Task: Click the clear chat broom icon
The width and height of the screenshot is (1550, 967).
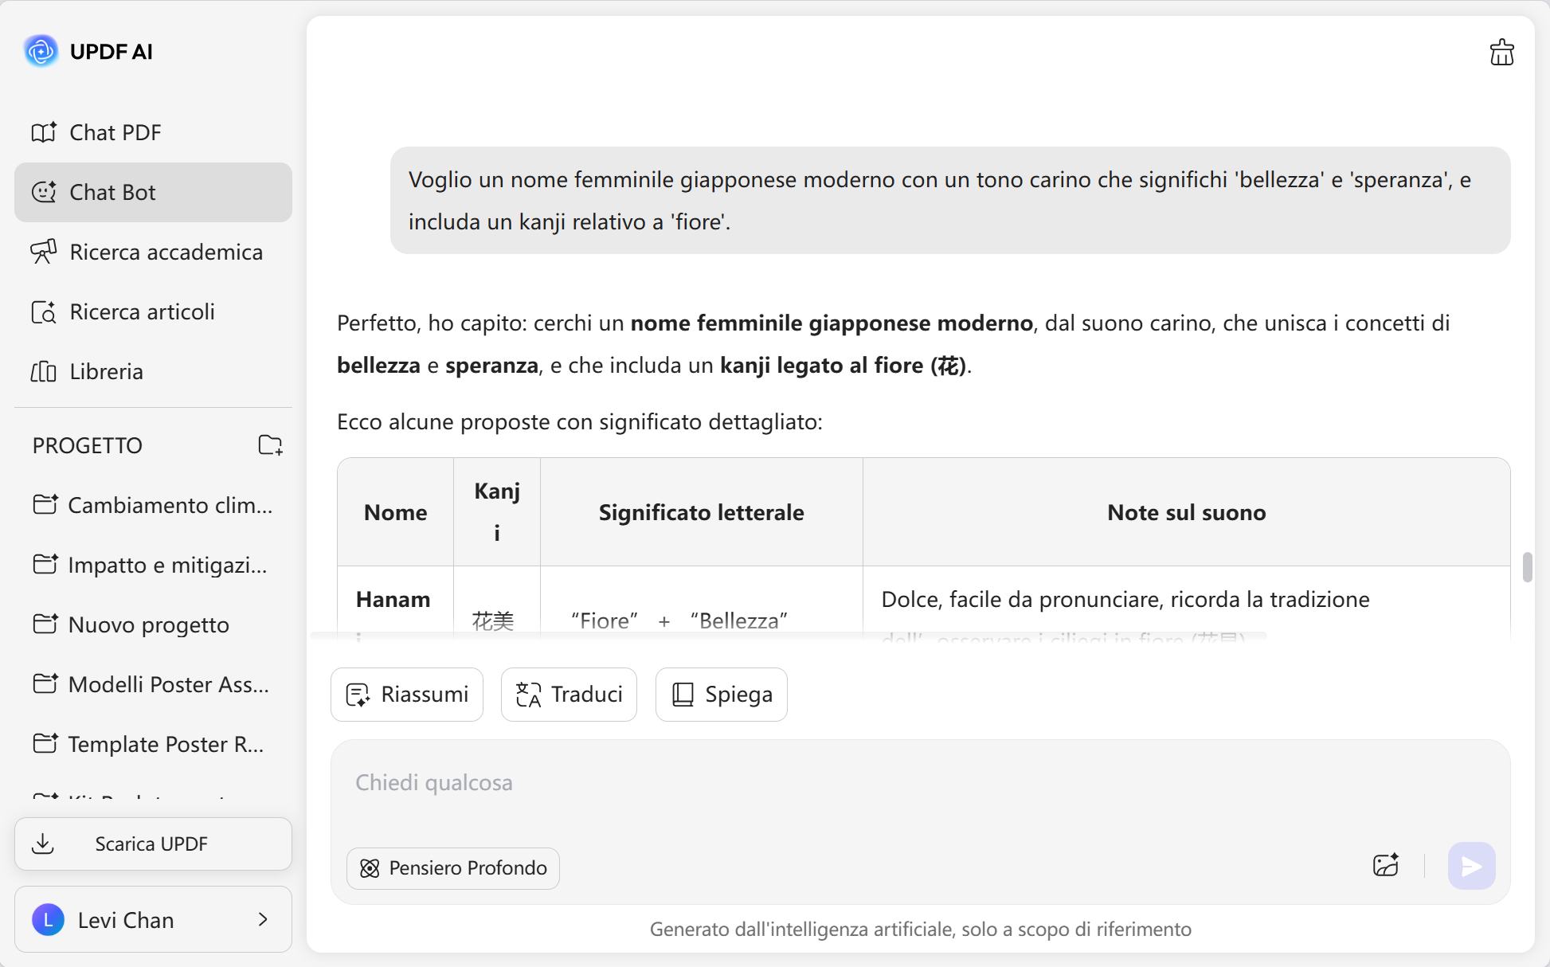Action: (1501, 53)
